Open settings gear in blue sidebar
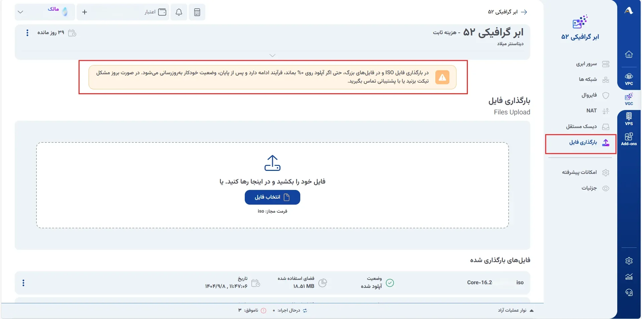642x319 pixels. [x=629, y=261]
